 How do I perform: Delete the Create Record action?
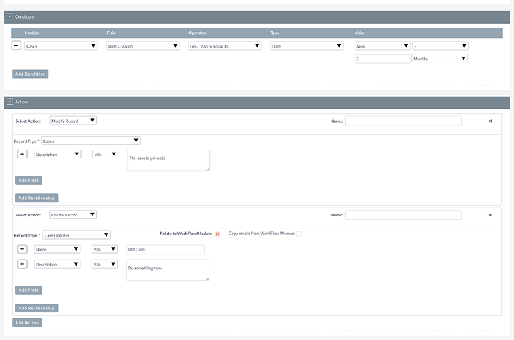click(489, 215)
